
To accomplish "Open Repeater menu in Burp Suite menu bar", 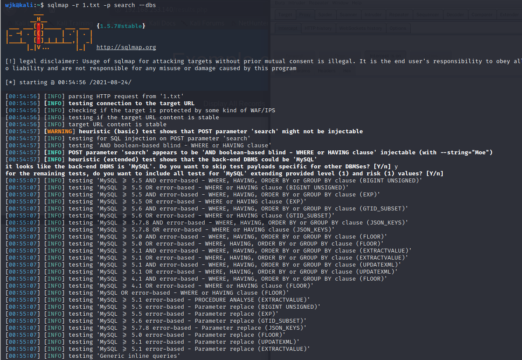I will pos(319,3).
